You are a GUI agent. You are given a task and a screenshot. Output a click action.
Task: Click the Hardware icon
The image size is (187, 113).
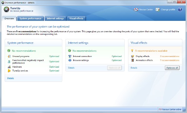coord(9,67)
